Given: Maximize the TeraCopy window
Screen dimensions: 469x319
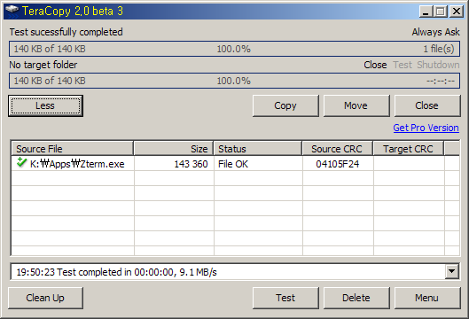Looking at the screenshot, I should click(x=441, y=12).
